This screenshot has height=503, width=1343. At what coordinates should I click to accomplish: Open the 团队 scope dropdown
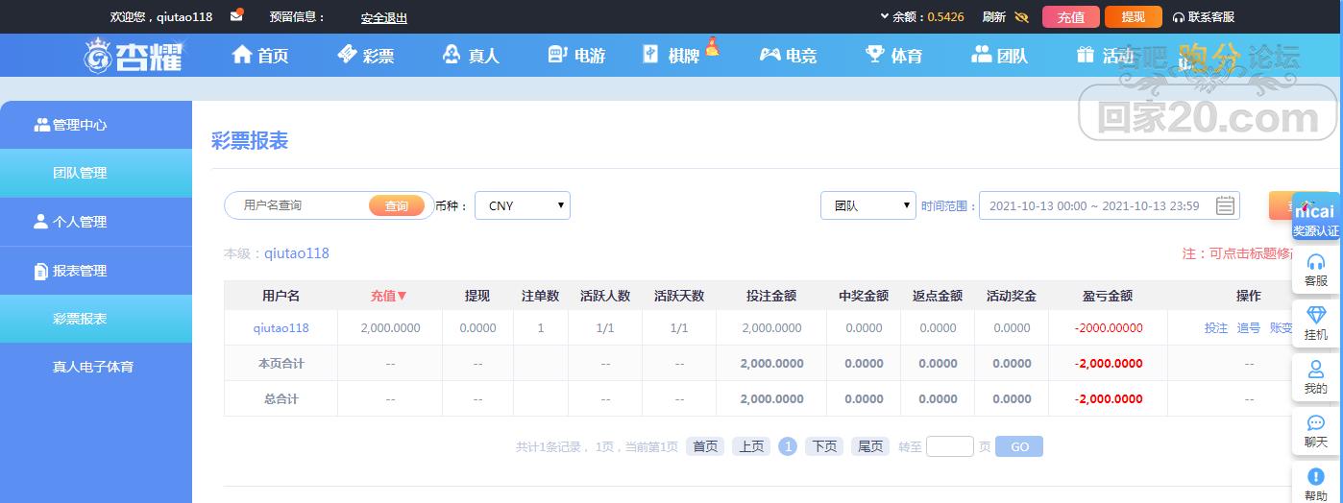(868, 205)
